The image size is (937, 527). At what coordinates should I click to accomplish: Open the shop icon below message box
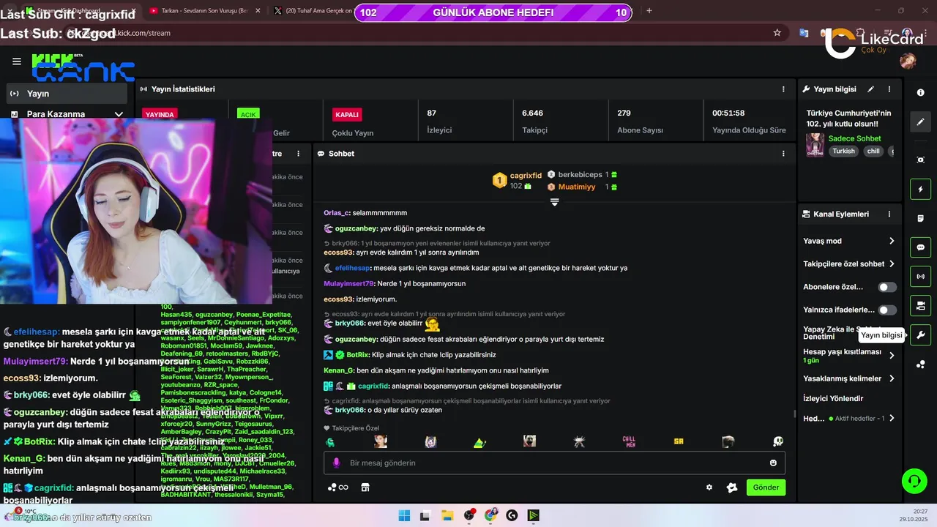pos(365,487)
